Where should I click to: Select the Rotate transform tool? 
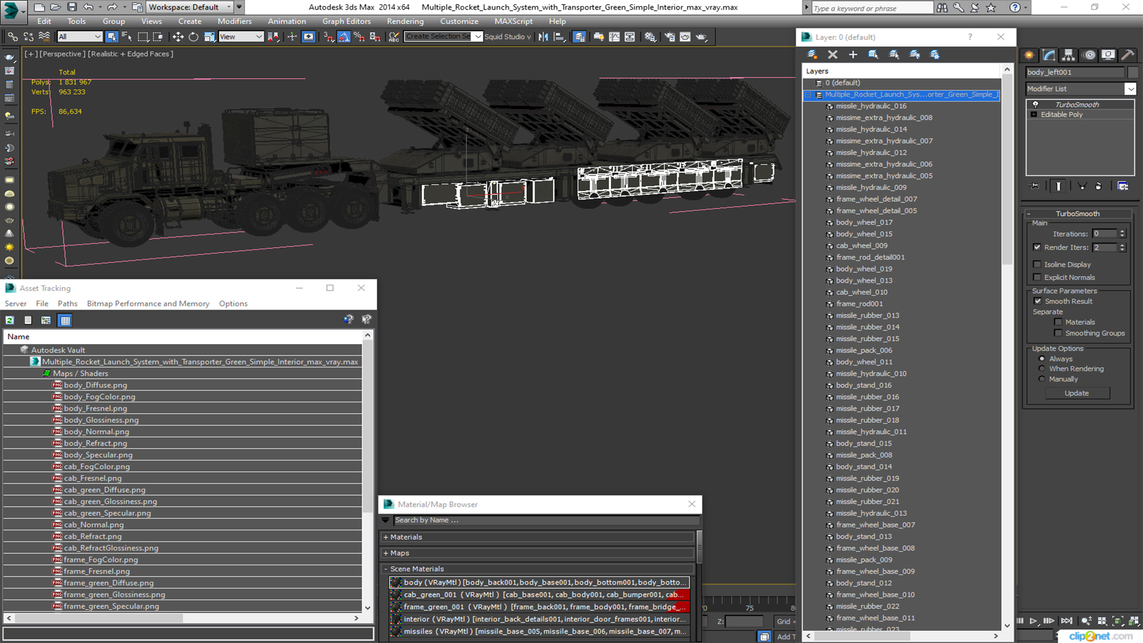coord(193,37)
